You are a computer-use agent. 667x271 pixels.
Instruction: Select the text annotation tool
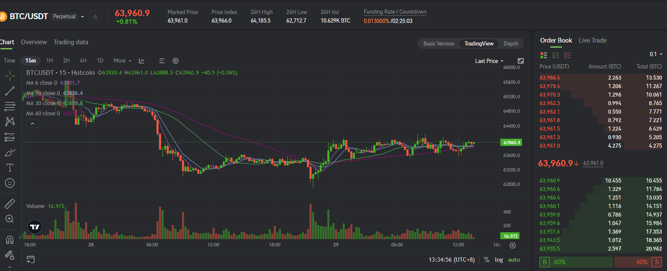click(x=9, y=168)
